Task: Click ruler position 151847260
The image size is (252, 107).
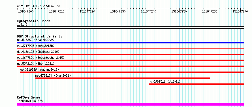Action: (210, 11)
